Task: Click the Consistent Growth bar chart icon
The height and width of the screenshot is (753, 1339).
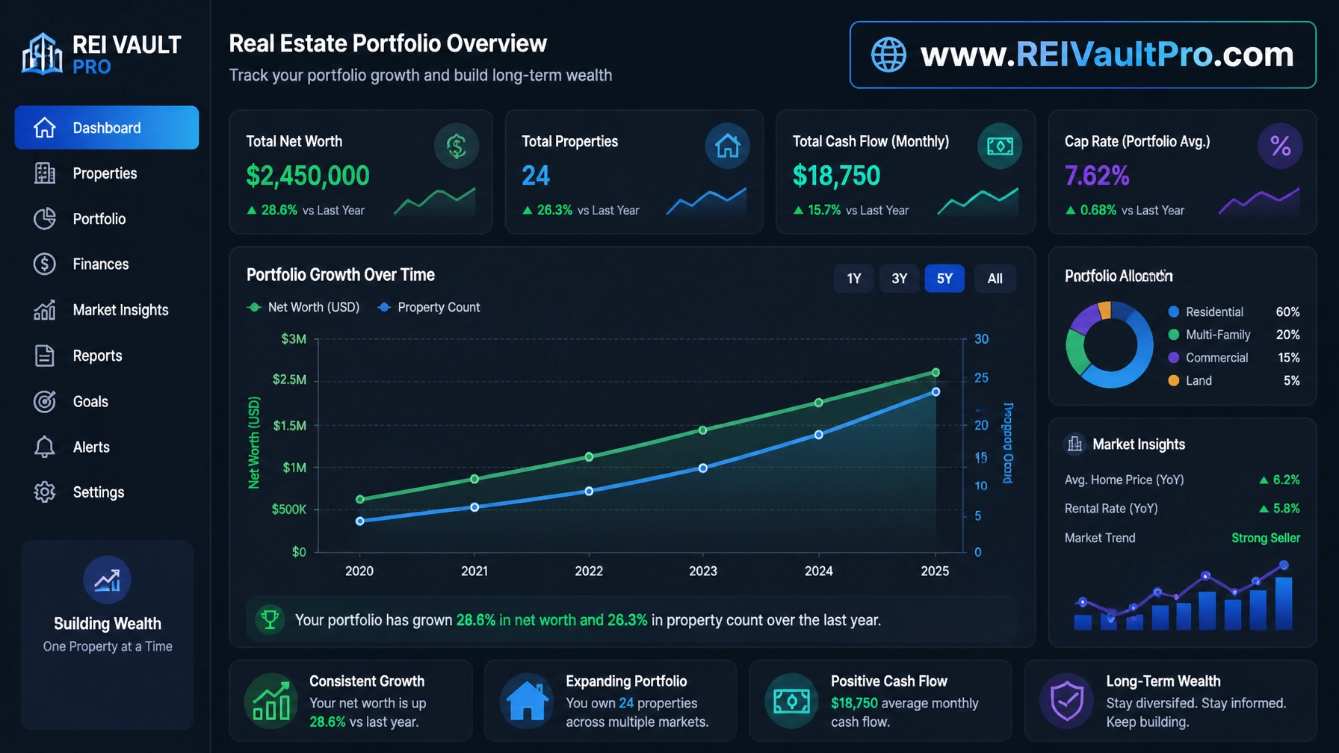Action: (x=271, y=701)
